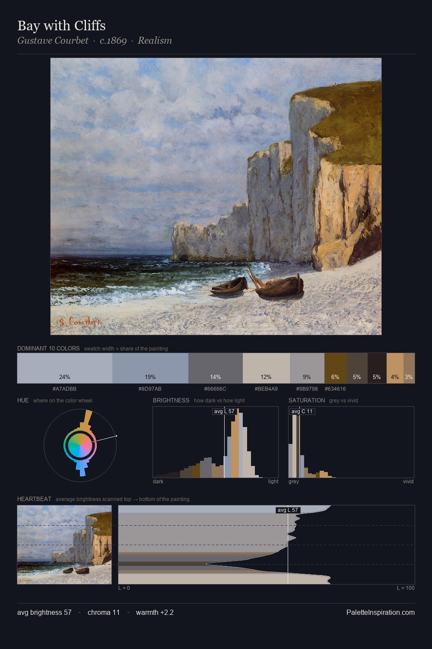Click the hex label '#BEB4A9'
This screenshot has height=649, width=432.
tap(266, 389)
